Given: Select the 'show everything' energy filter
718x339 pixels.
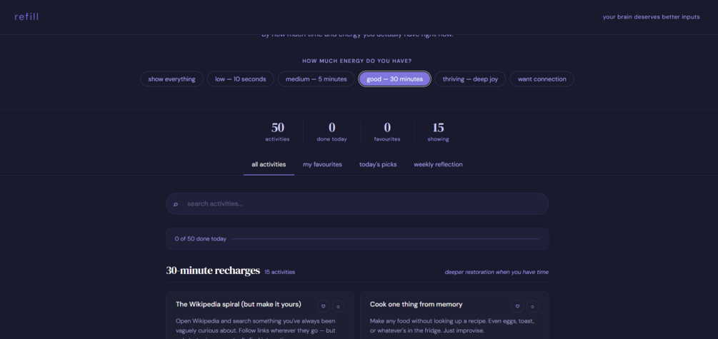Looking at the screenshot, I should [171, 79].
